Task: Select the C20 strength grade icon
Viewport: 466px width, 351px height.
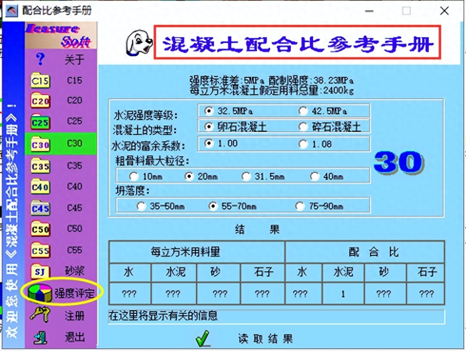Action: [x=39, y=101]
